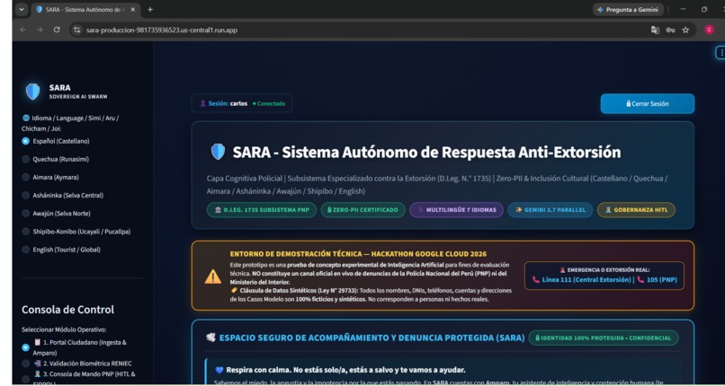Bookmark this page with the star icon

(685, 30)
